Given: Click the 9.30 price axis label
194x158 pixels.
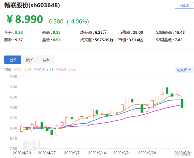Looking at the screenshot, I should point(13,97).
